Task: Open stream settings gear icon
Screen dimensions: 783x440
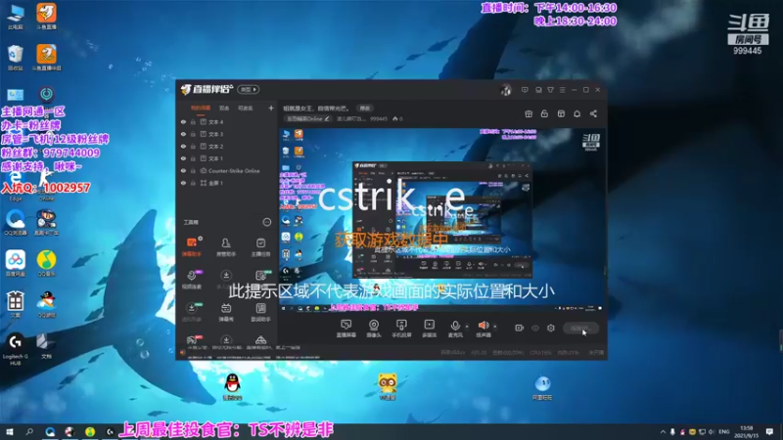Action: [551, 328]
